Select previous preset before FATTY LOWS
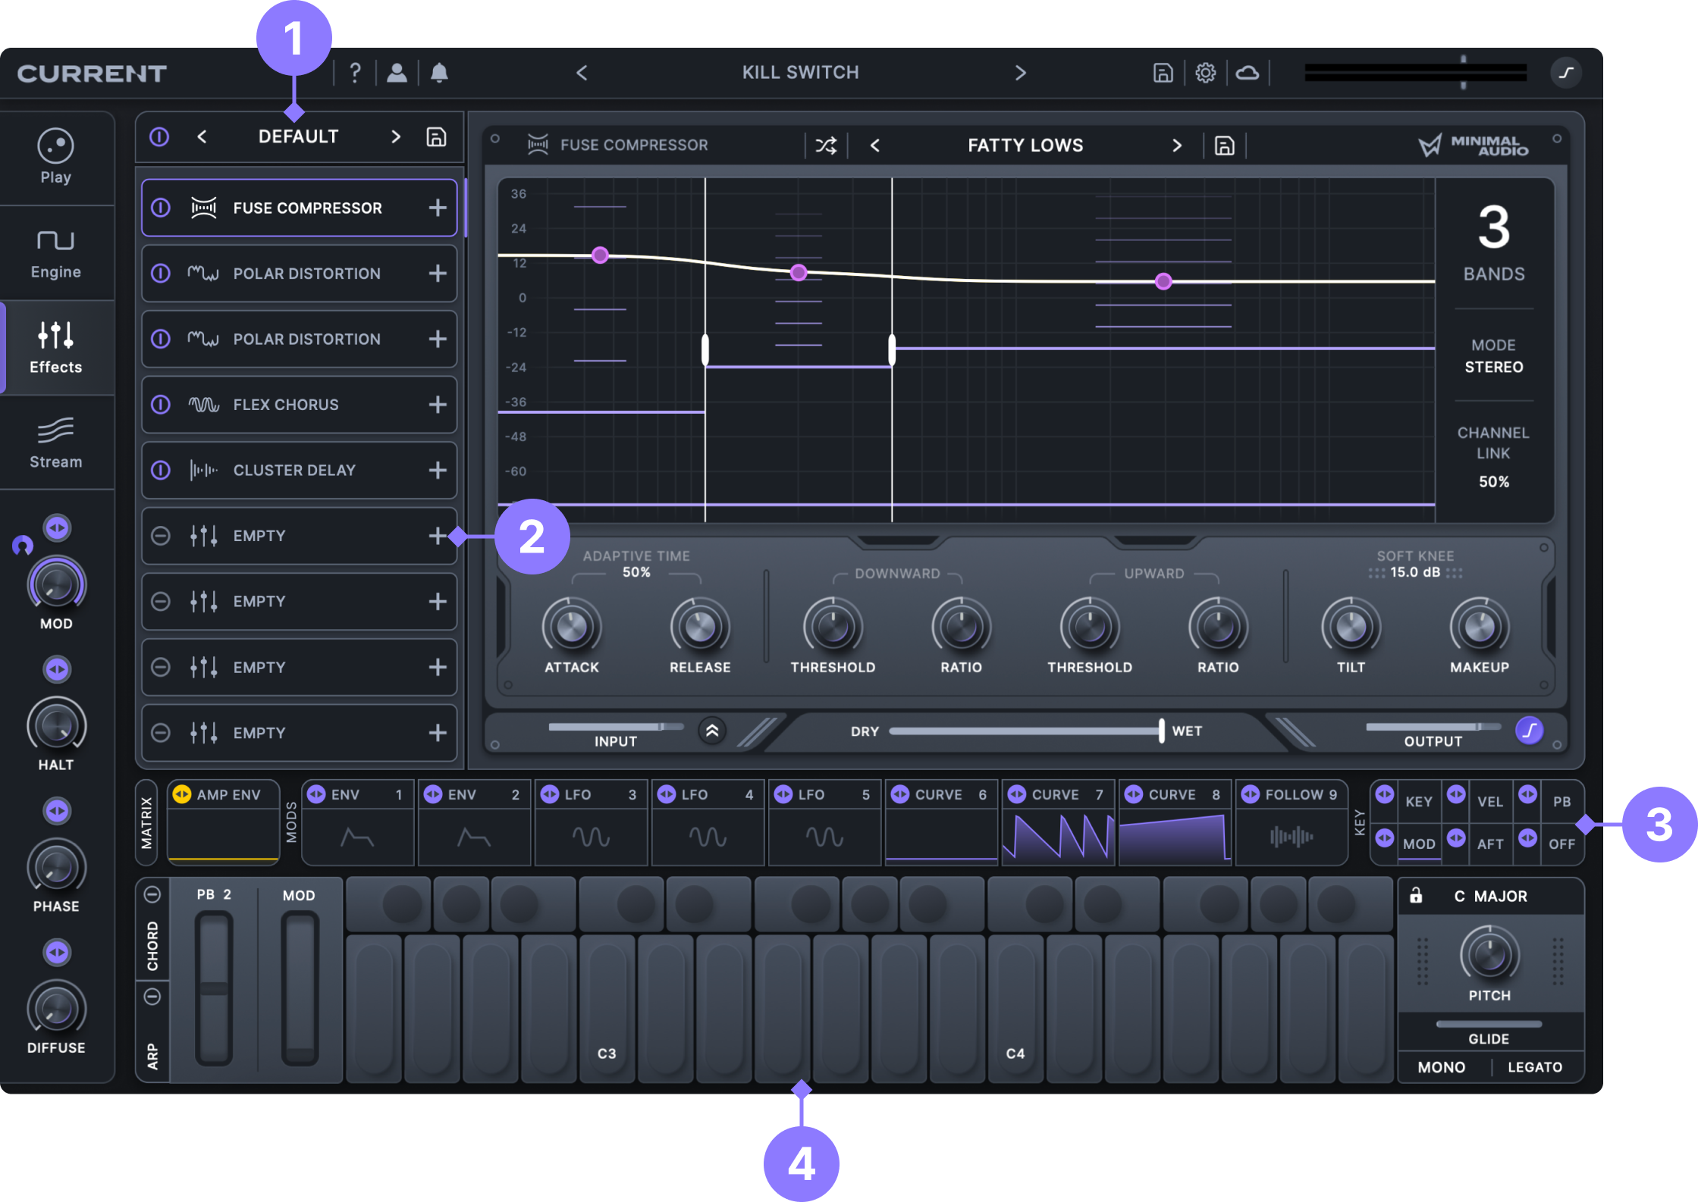 pyautogui.click(x=875, y=146)
